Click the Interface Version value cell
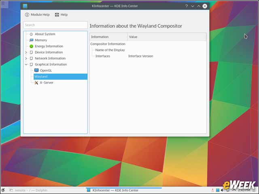Image resolution: width=259 pixels, height=194 pixels. [141, 56]
